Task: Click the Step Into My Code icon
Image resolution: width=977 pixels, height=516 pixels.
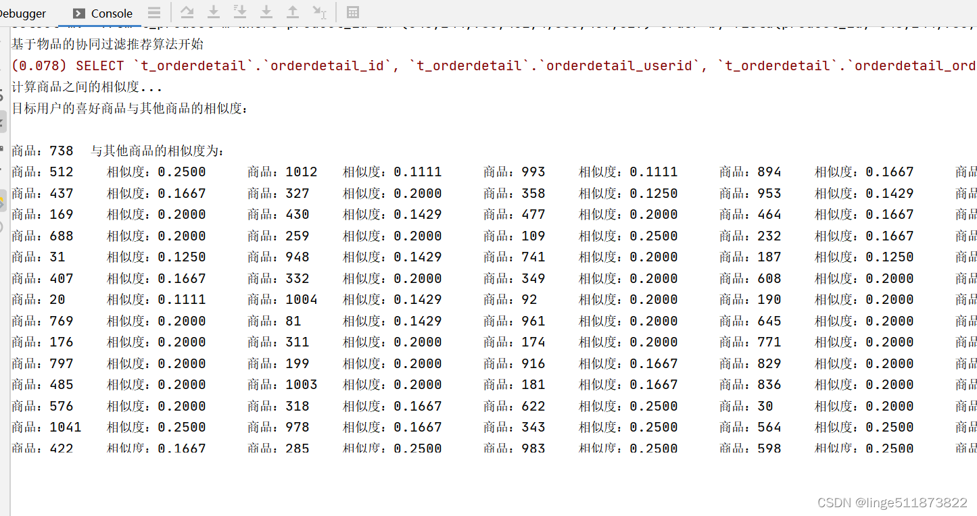Action: pos(240,12)
